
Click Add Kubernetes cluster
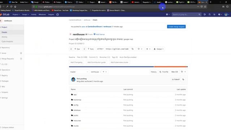pyautogui.click(x=119, y=62)
